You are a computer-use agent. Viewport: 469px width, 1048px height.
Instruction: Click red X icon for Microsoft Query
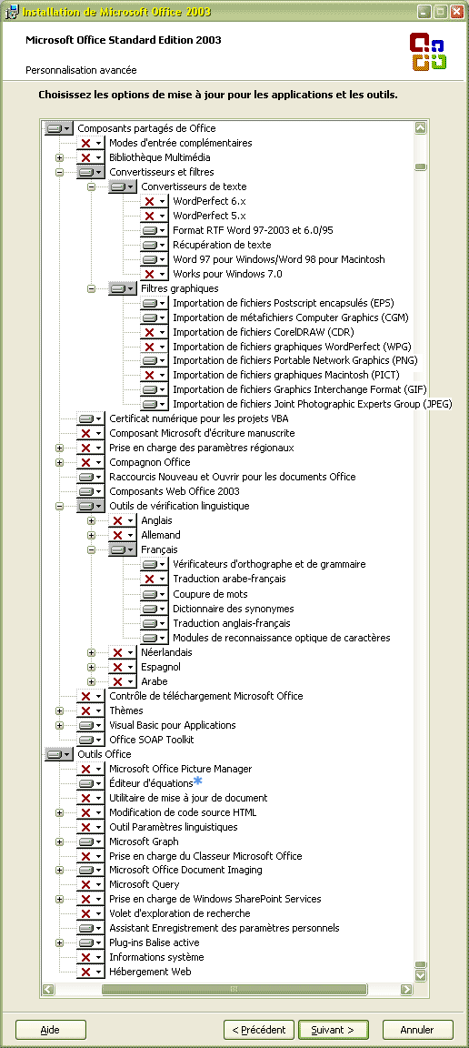pyautogui.click(x=85, y=885)
